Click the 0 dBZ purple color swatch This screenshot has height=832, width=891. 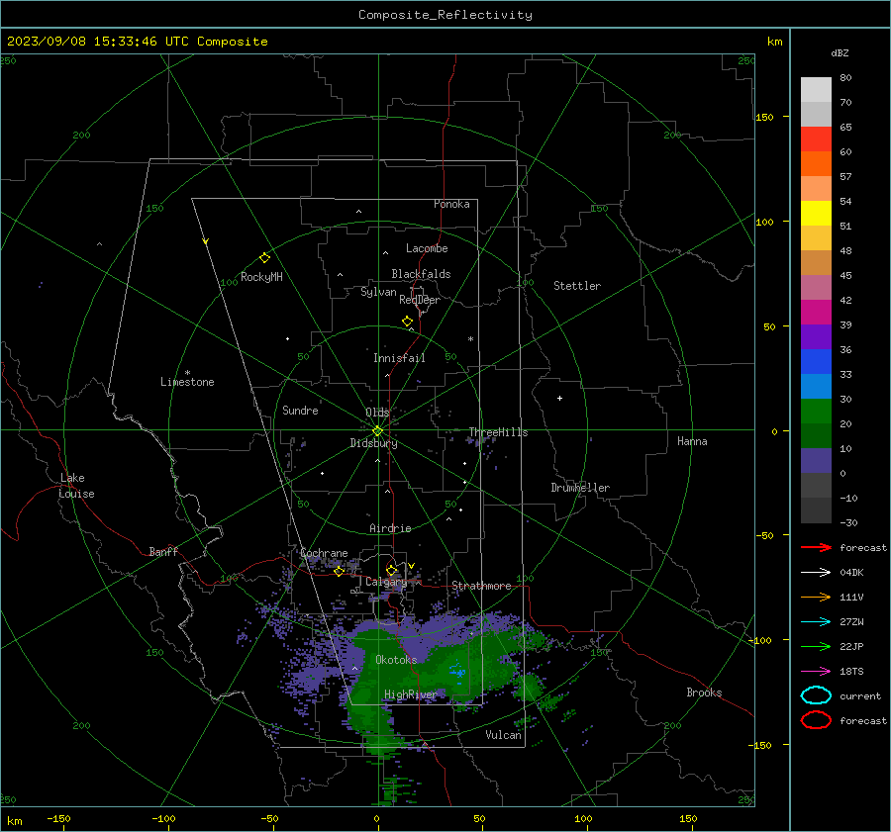pyautogui.click(x=816, y=461)
